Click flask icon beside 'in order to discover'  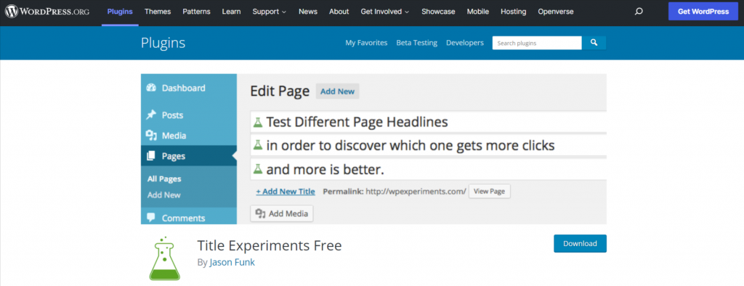point(258,144)
